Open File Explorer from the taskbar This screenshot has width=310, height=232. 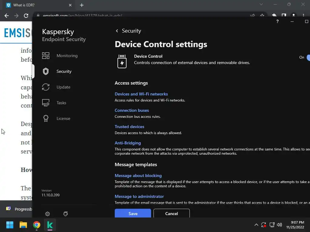[x=23, y=225]
